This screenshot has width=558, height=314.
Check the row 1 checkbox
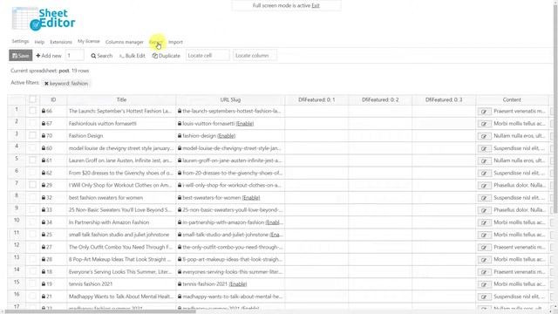coord(32,111)
